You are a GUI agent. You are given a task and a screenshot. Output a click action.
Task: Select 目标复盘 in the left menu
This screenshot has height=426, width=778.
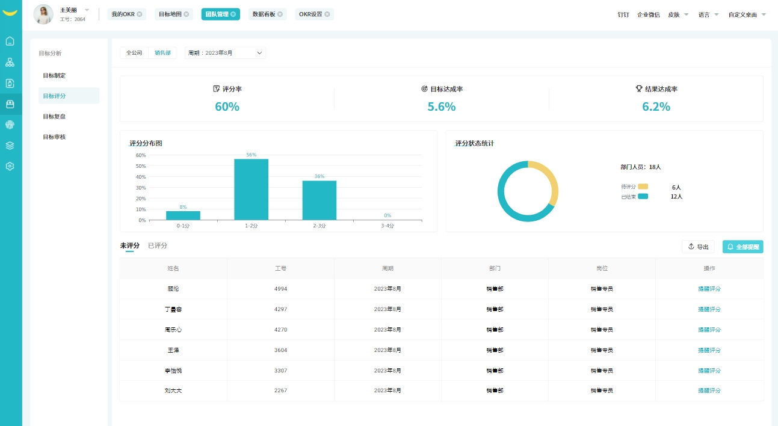pyautogui.click(x=53, y=116)
